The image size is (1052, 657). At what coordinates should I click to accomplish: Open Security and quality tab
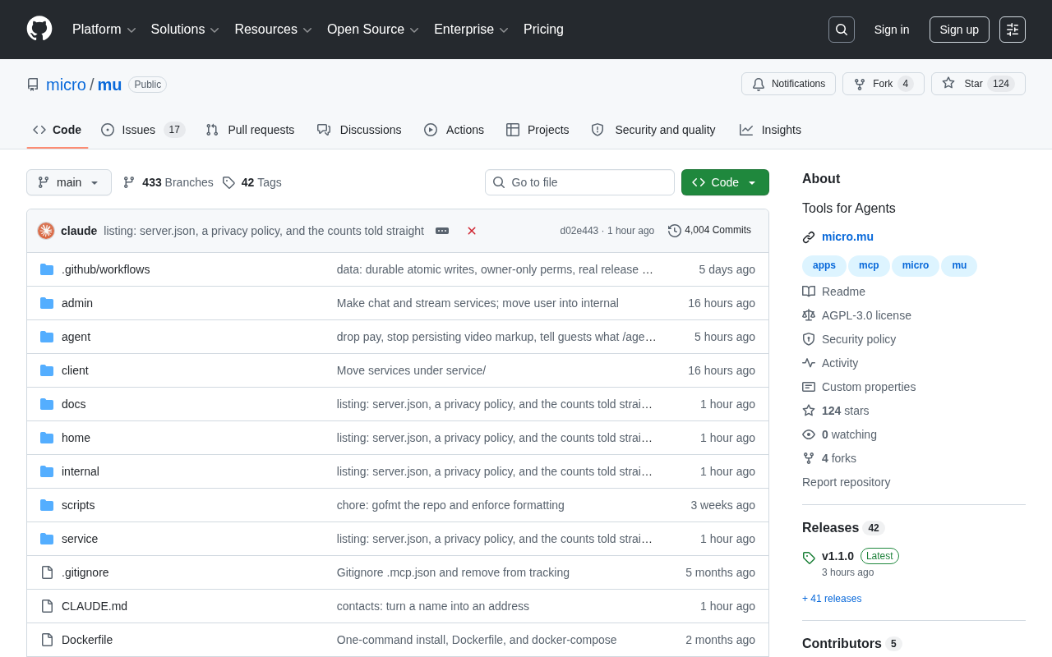pyautogui.click(x=653, y=130)
